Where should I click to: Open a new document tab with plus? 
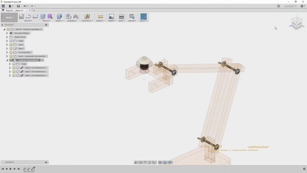pos(34,10)
